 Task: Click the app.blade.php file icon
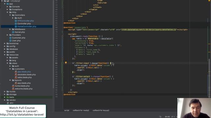(16, 83)
